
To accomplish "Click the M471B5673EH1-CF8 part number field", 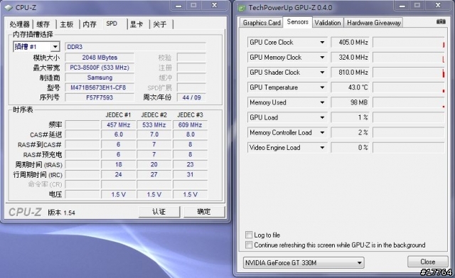I will pos(100,87).
